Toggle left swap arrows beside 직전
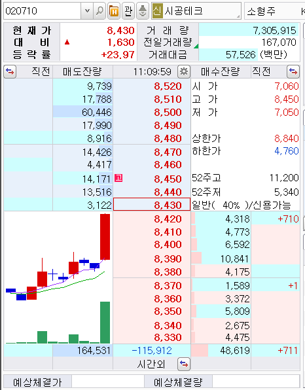 pos(10,72)
